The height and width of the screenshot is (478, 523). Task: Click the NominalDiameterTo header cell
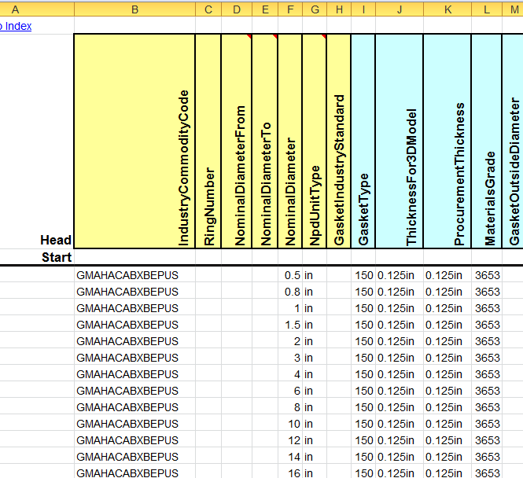265,141
